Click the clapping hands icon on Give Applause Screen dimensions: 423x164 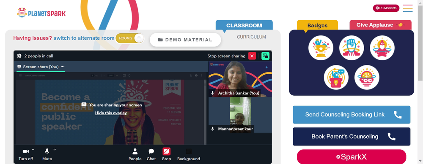point(400,25)
